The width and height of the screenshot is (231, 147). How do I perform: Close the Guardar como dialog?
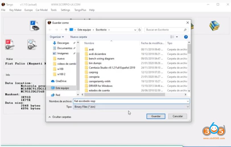pyautogui.click(x=187, y=23)
